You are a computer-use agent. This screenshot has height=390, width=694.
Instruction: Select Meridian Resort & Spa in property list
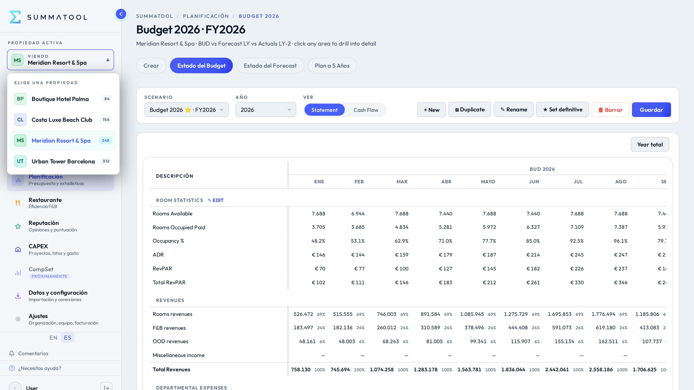63,141
